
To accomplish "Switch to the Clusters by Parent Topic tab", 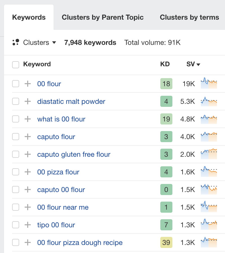I will point(102,17).
